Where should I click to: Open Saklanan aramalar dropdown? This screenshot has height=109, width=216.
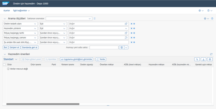click(x=90, y=18)
